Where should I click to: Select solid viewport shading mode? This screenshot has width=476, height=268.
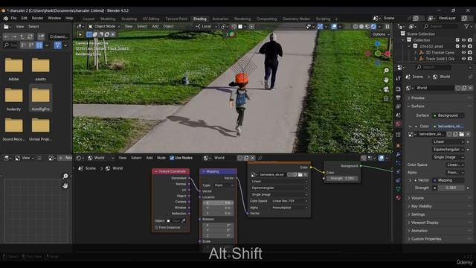coord(361,27)
